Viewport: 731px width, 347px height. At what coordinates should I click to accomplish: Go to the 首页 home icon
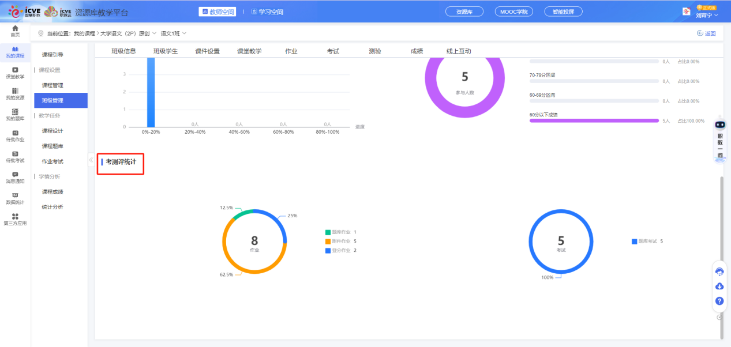pyautogui.click(x=15, y=31)
